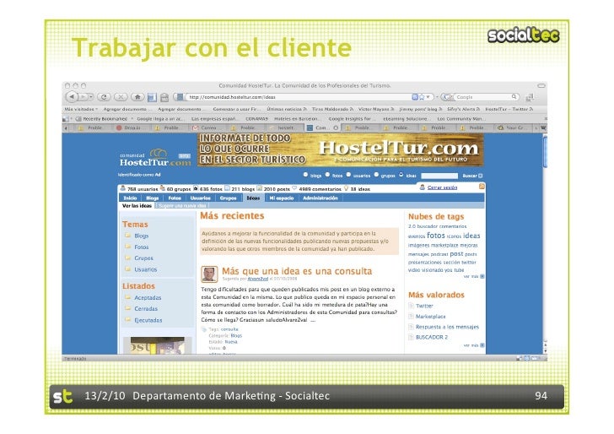The image size is (614, 434).
Task: Select the usuarios search radio button
Action: (348, 175)
